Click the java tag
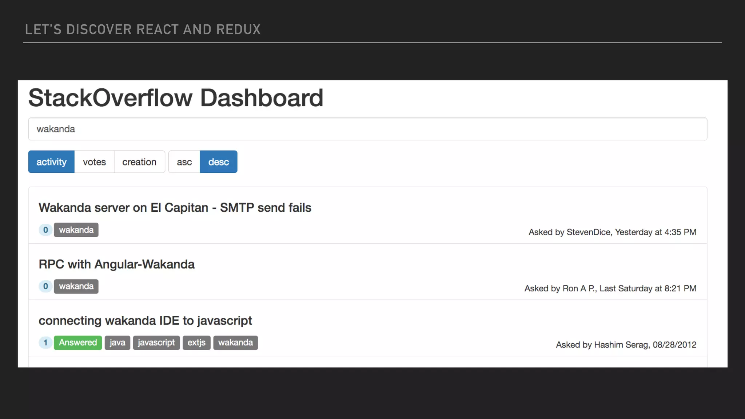The height and width of the screenshot is (419, 745). point(117,343)
